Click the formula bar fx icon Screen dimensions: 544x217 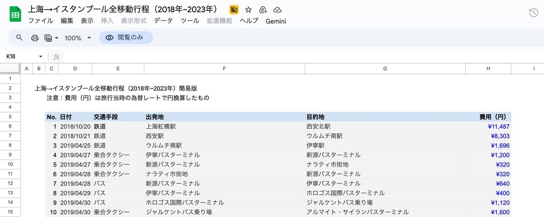(x=57, y=57)
